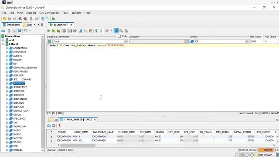The height and width of the screenshot is (157, 279).
Task: Click the execute current statement icon
Action: point(54,31)
